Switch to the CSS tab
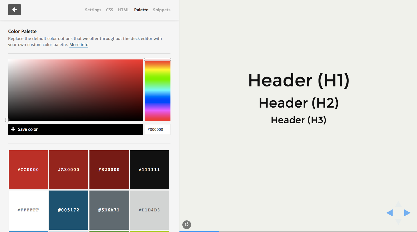This screenshot has height=232, width=417. click(x=109, y=10)
